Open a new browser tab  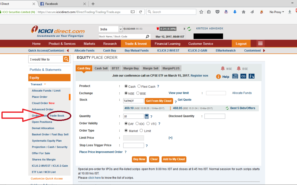coord(93,4)
